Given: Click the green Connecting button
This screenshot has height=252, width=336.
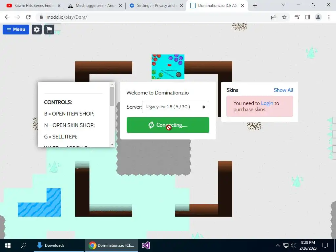Looking at the screenshot, I should [168, 125].
